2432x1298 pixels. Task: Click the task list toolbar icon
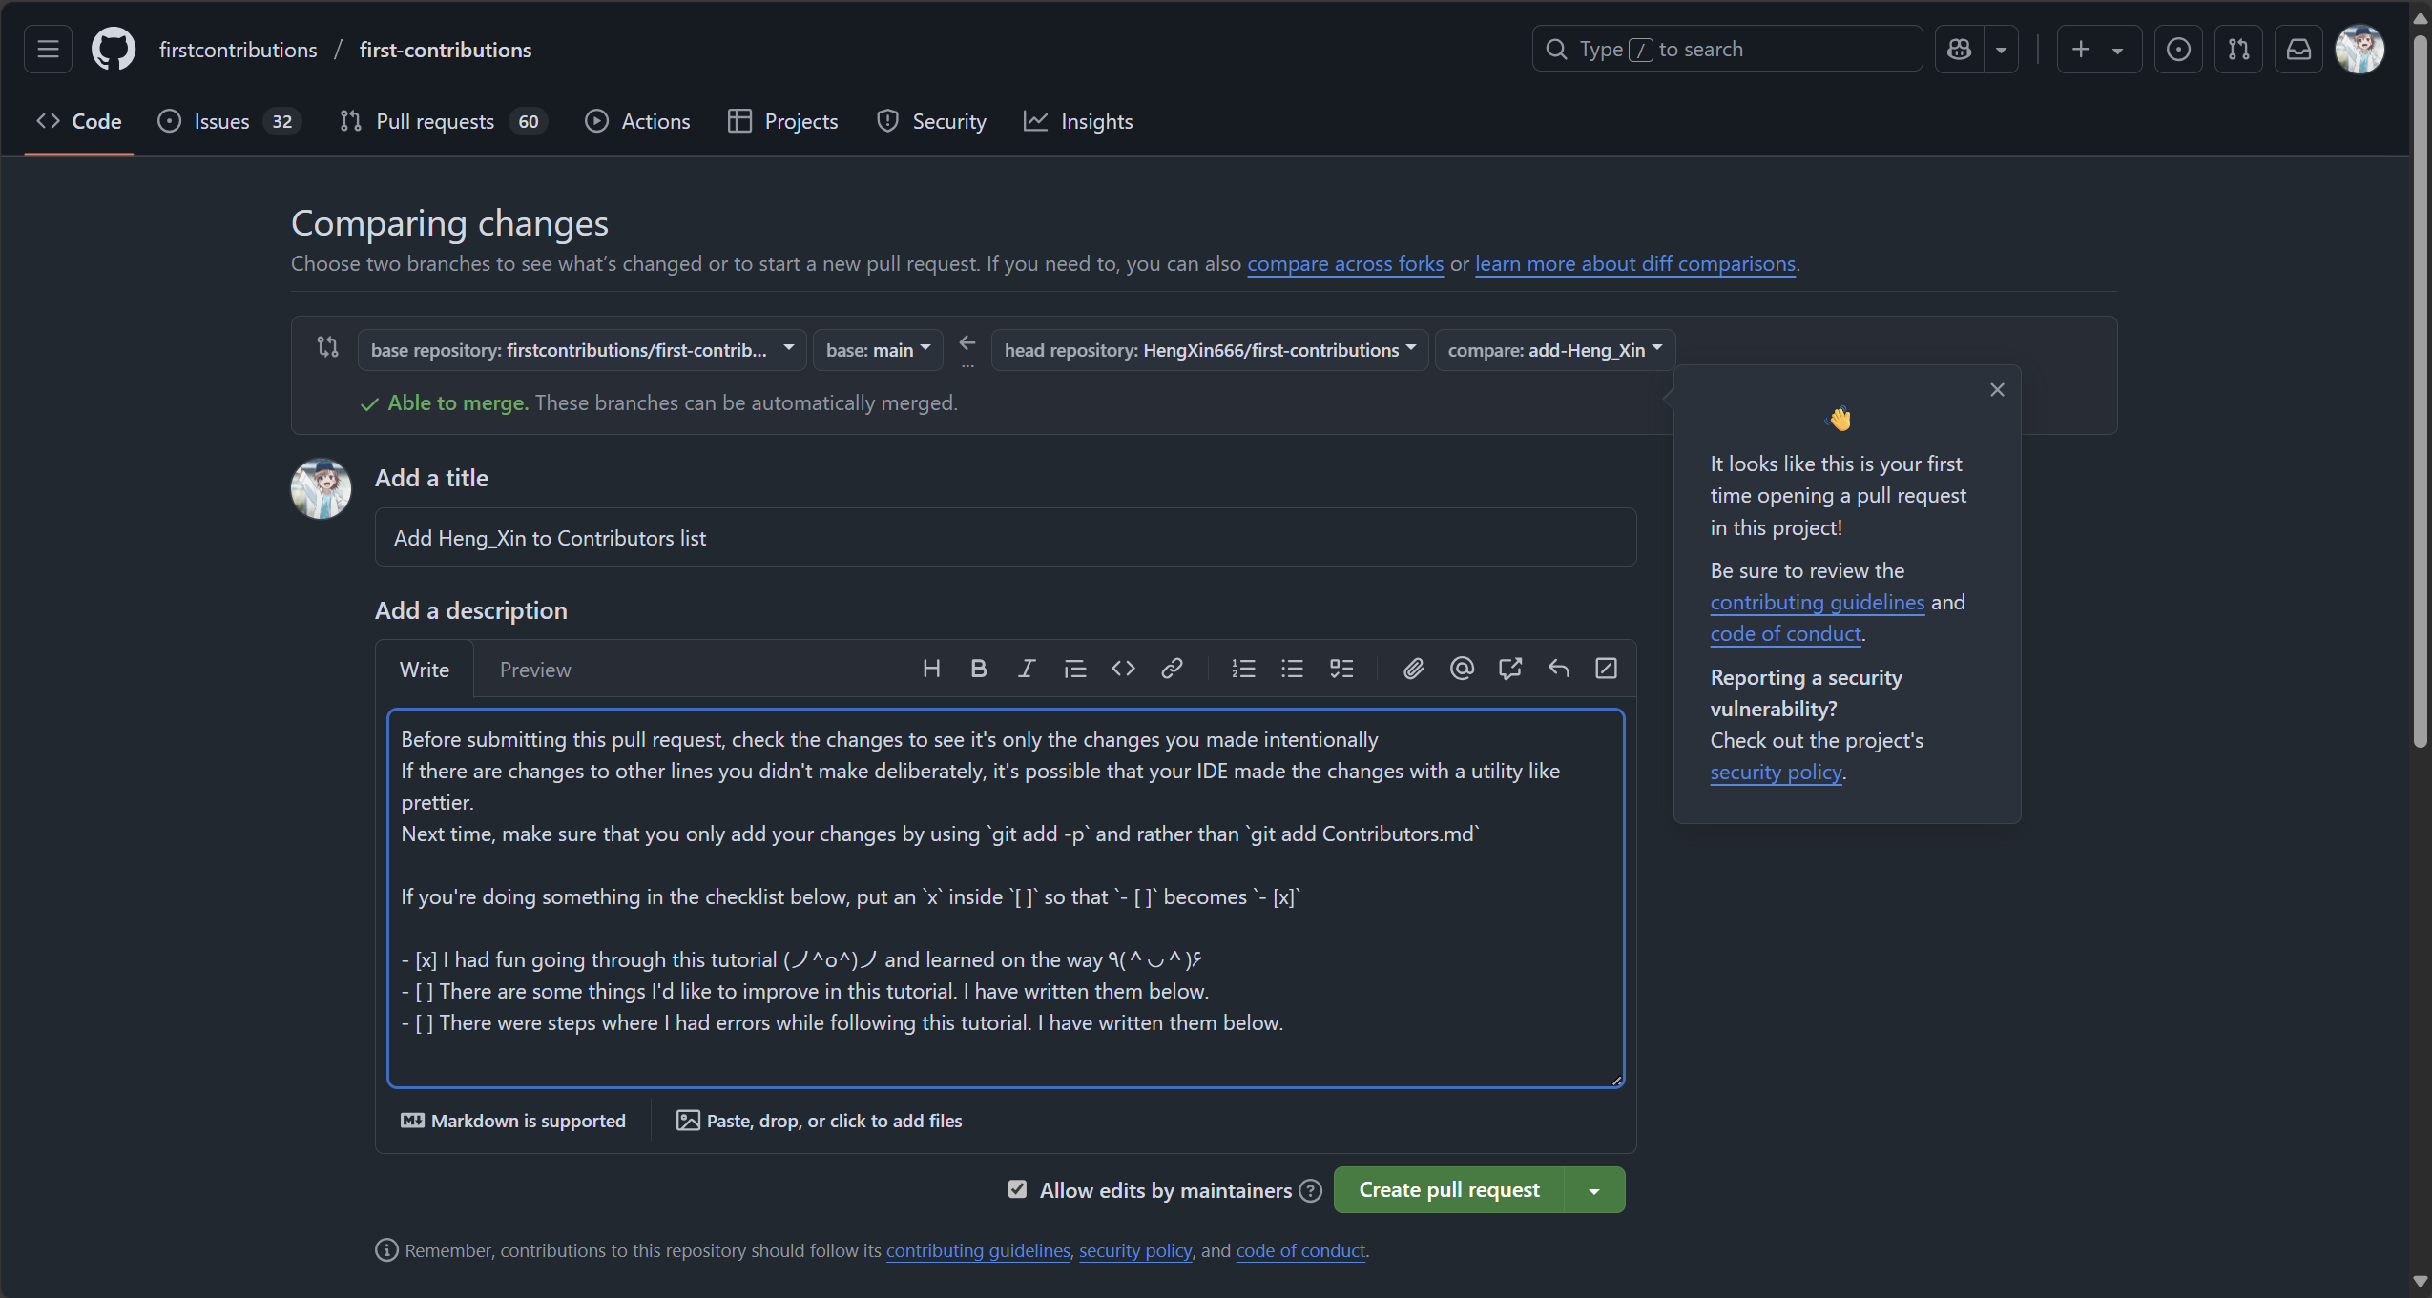1341,669
